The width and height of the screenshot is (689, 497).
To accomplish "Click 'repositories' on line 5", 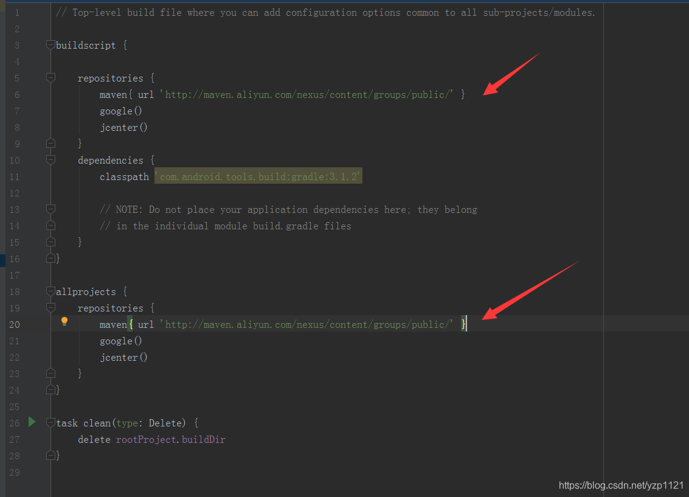I will coord(110,78).
